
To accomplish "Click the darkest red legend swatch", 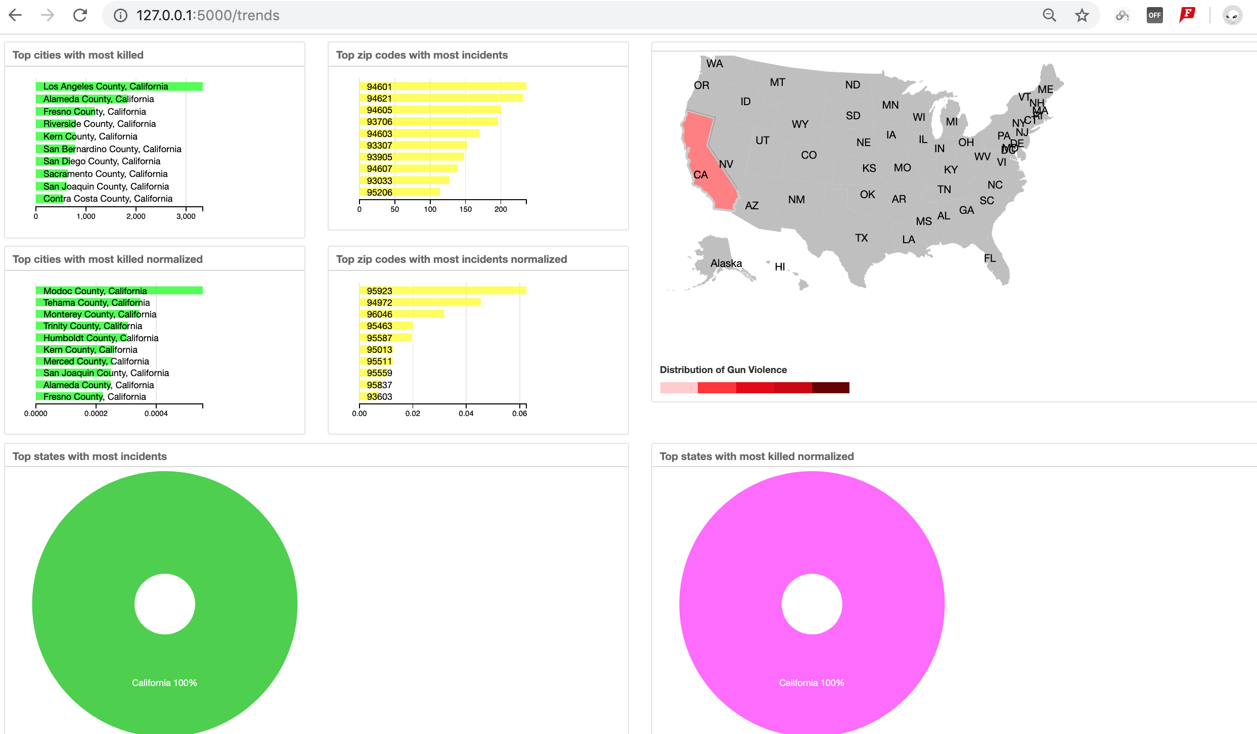I will click(830, 388).
